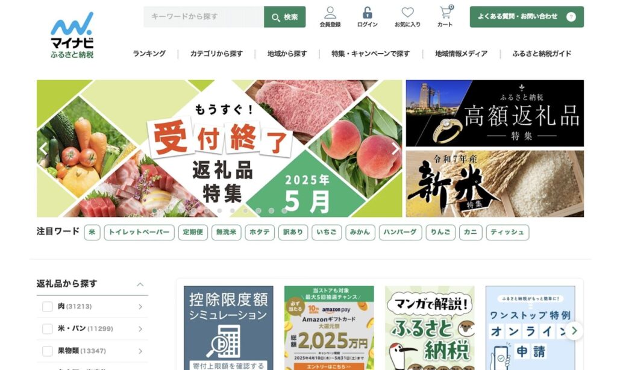Open the カート shopping cart icon
Screen dimensions: 617x370
coord(445,13)
